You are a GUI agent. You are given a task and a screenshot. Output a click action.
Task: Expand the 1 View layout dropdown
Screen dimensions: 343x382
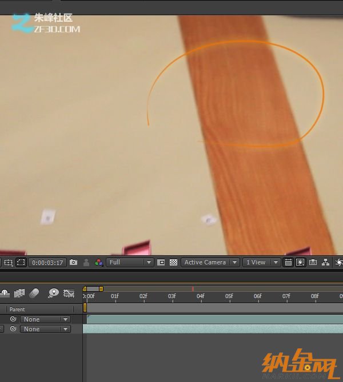(x=262, y=263)
